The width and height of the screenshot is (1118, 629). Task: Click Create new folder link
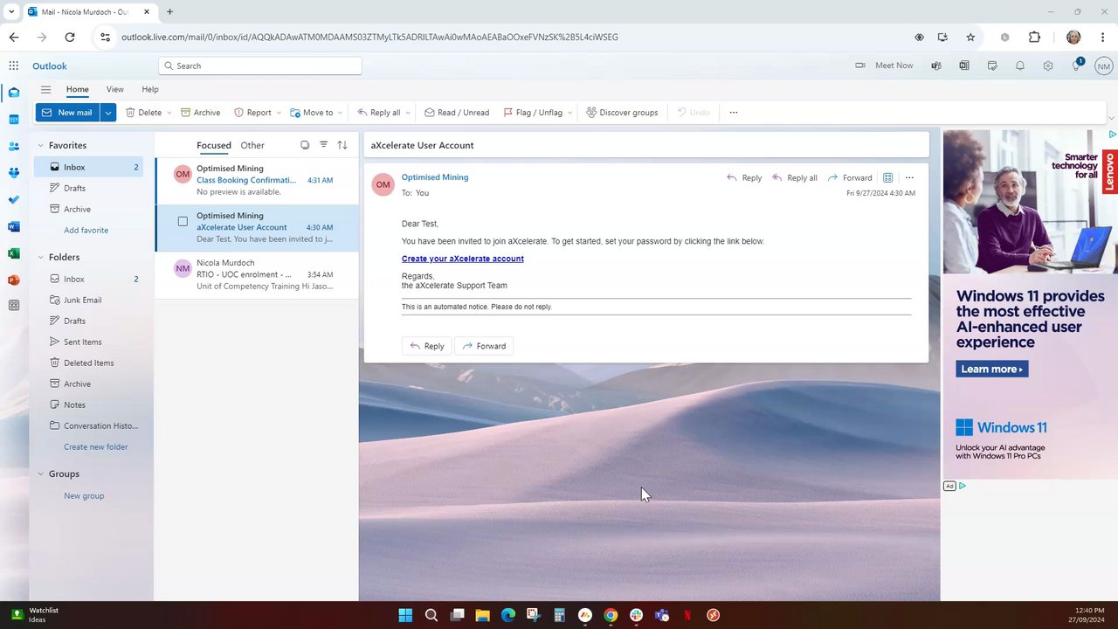pyautogui.click(x=96, y=447)
